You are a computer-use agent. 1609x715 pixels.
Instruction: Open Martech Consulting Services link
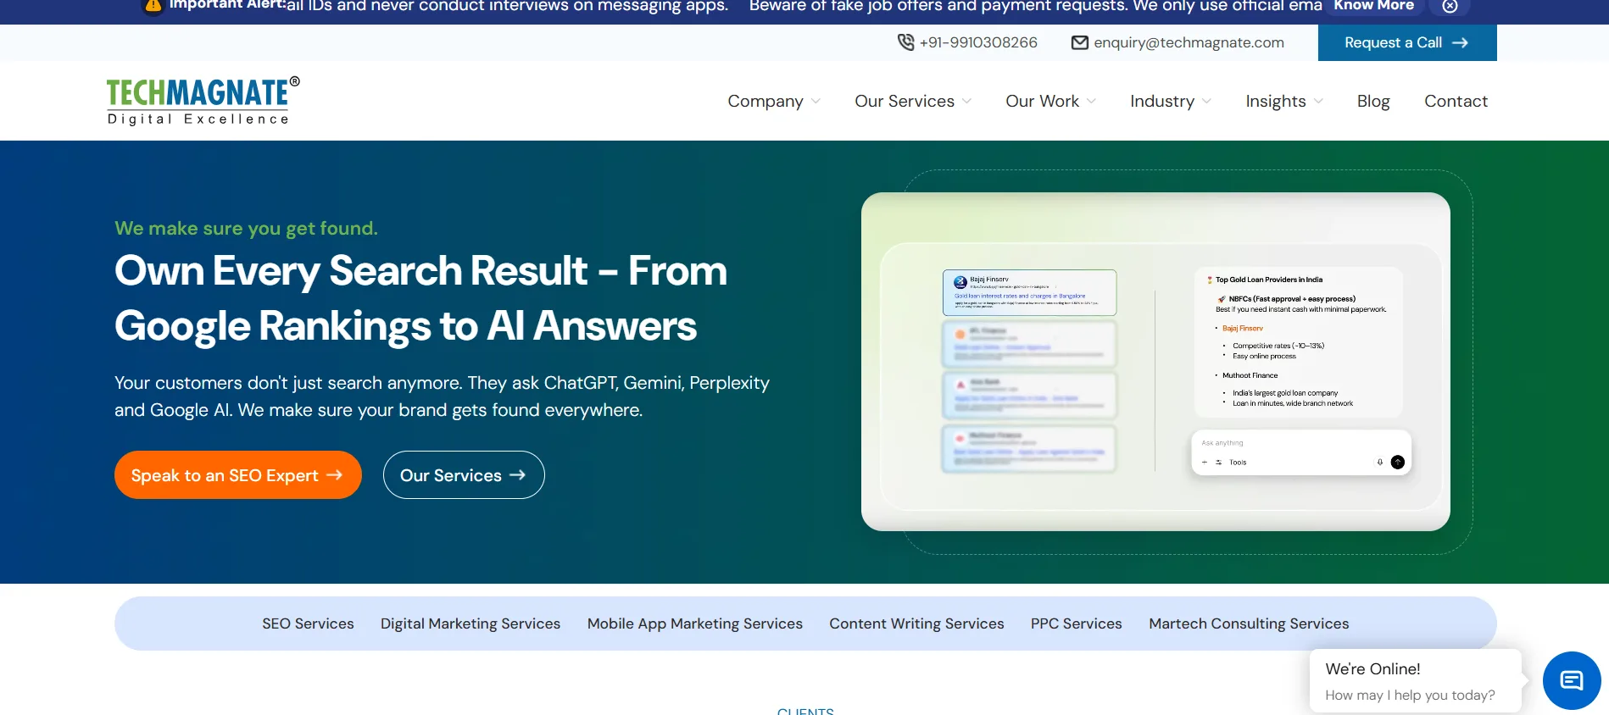[x=1249, y=624]
